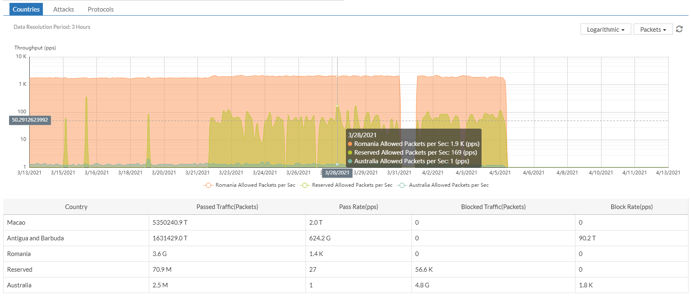Switch to the Attacks tab
The height and width of the screenshot is (296, 691).
click(63, 9)
